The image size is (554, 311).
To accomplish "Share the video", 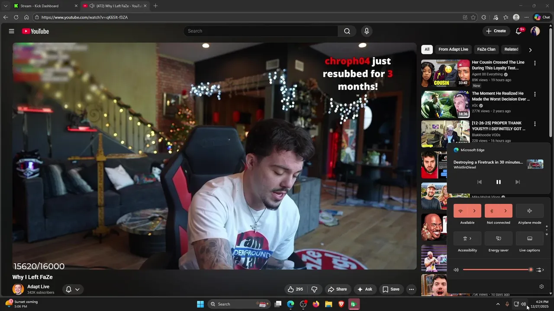I will pos(337,289).
